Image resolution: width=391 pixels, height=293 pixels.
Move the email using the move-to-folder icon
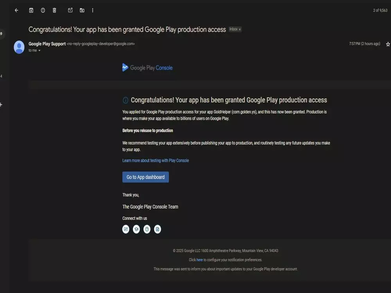coord(82,10)
